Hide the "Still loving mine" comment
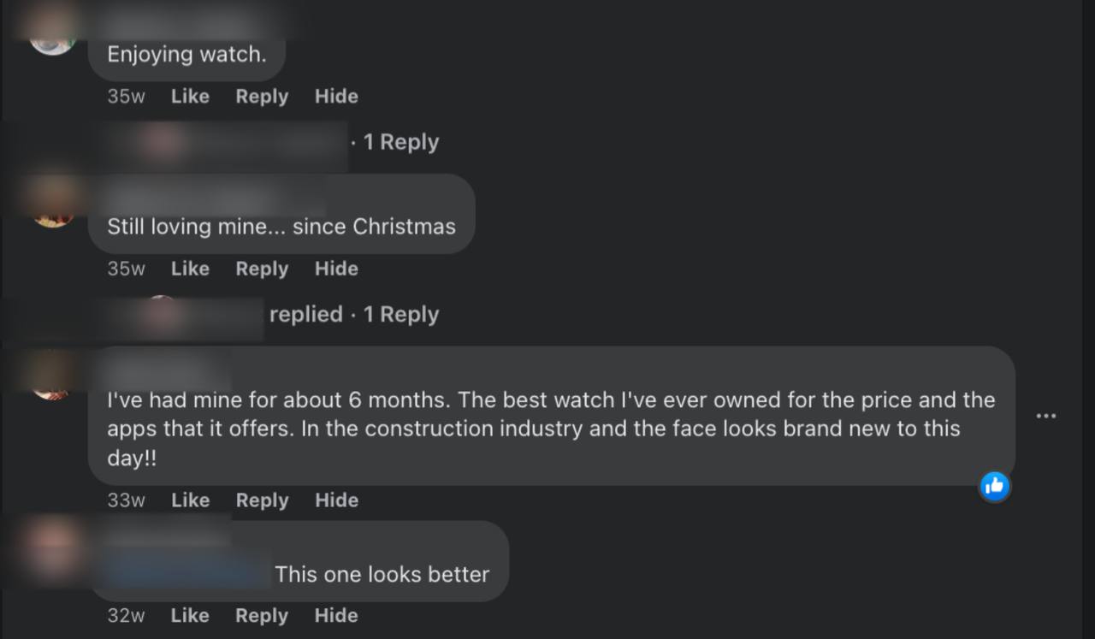Screen dimensions: 1095x639 (336, 269)
